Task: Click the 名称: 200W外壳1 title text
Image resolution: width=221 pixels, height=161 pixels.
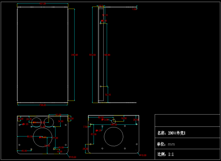Action: pos(171,133)
